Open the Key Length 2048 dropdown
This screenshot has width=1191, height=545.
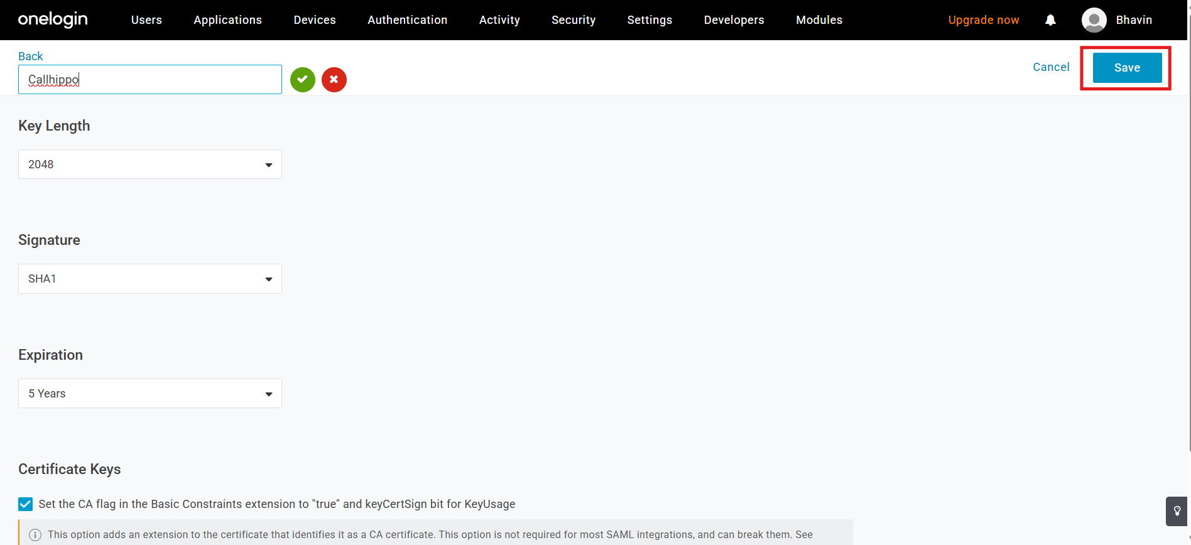150,165
